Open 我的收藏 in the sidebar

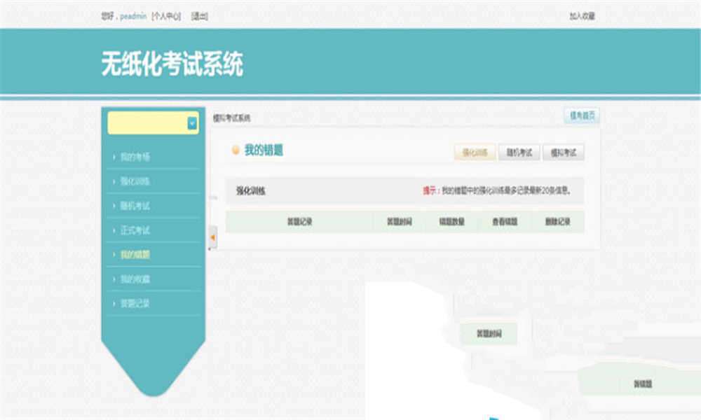[135, 279]
